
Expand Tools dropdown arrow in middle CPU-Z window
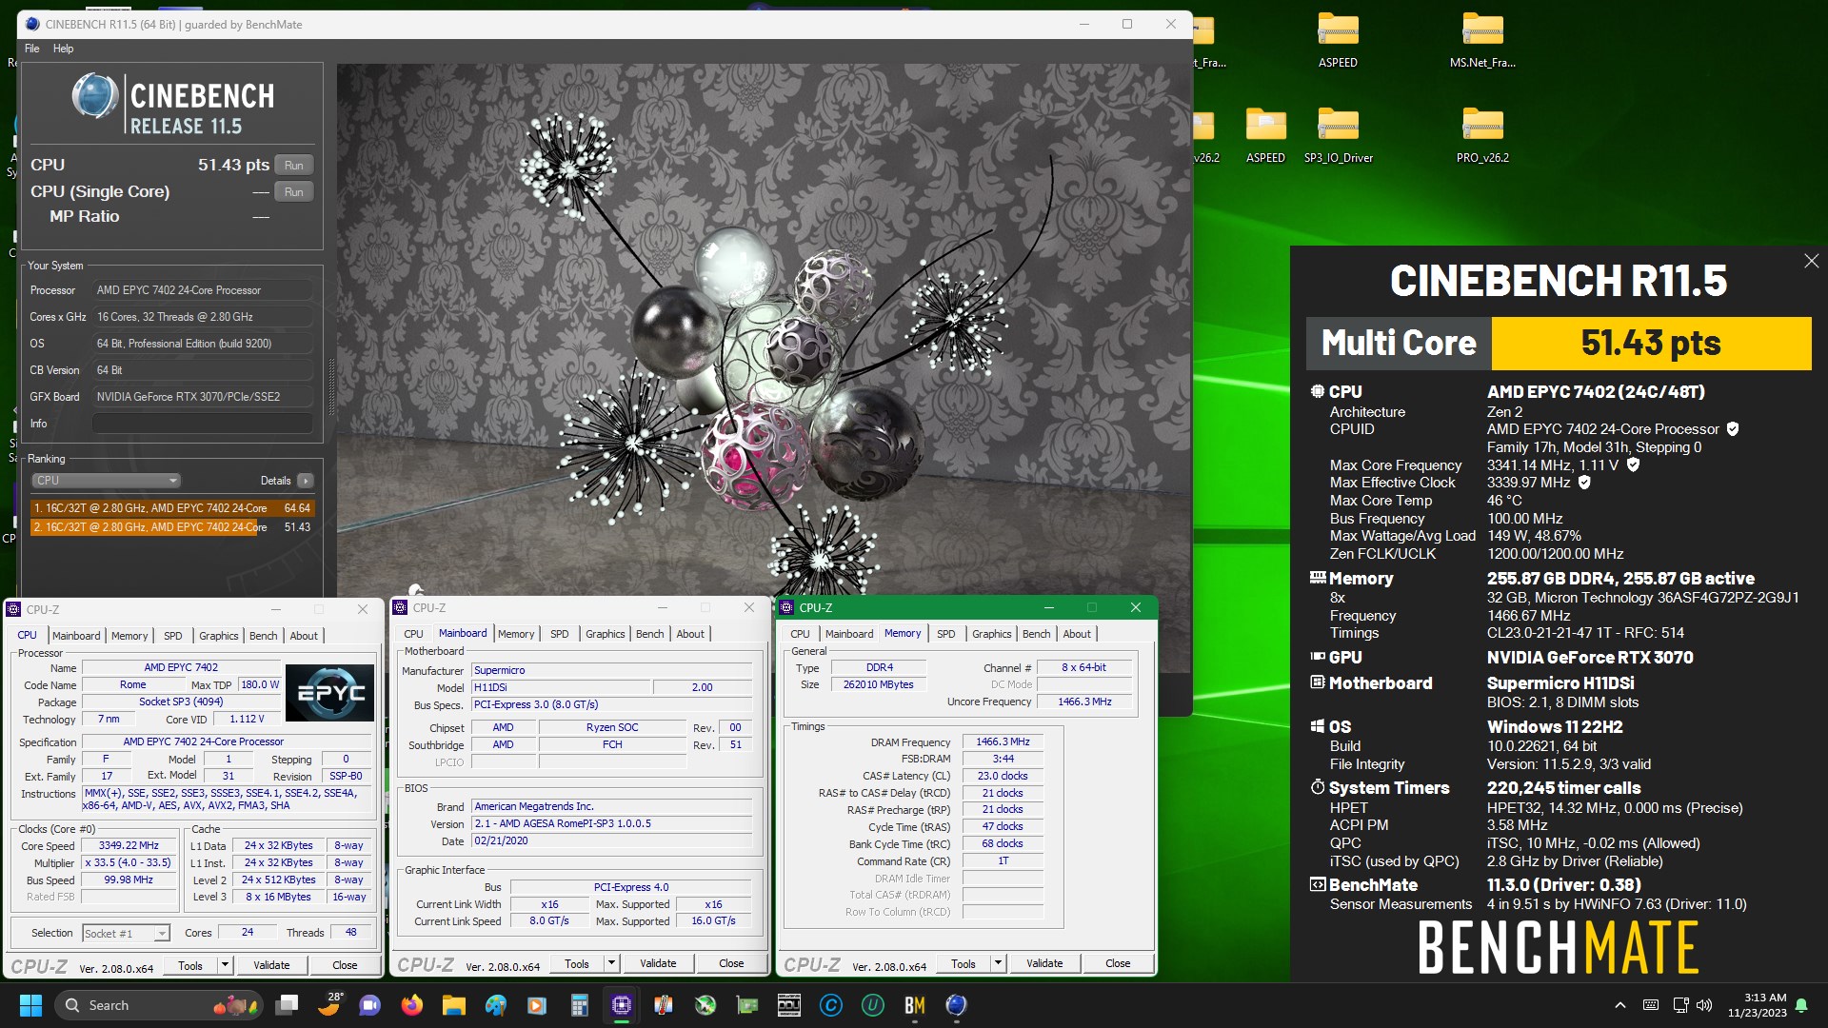[612, 963]
